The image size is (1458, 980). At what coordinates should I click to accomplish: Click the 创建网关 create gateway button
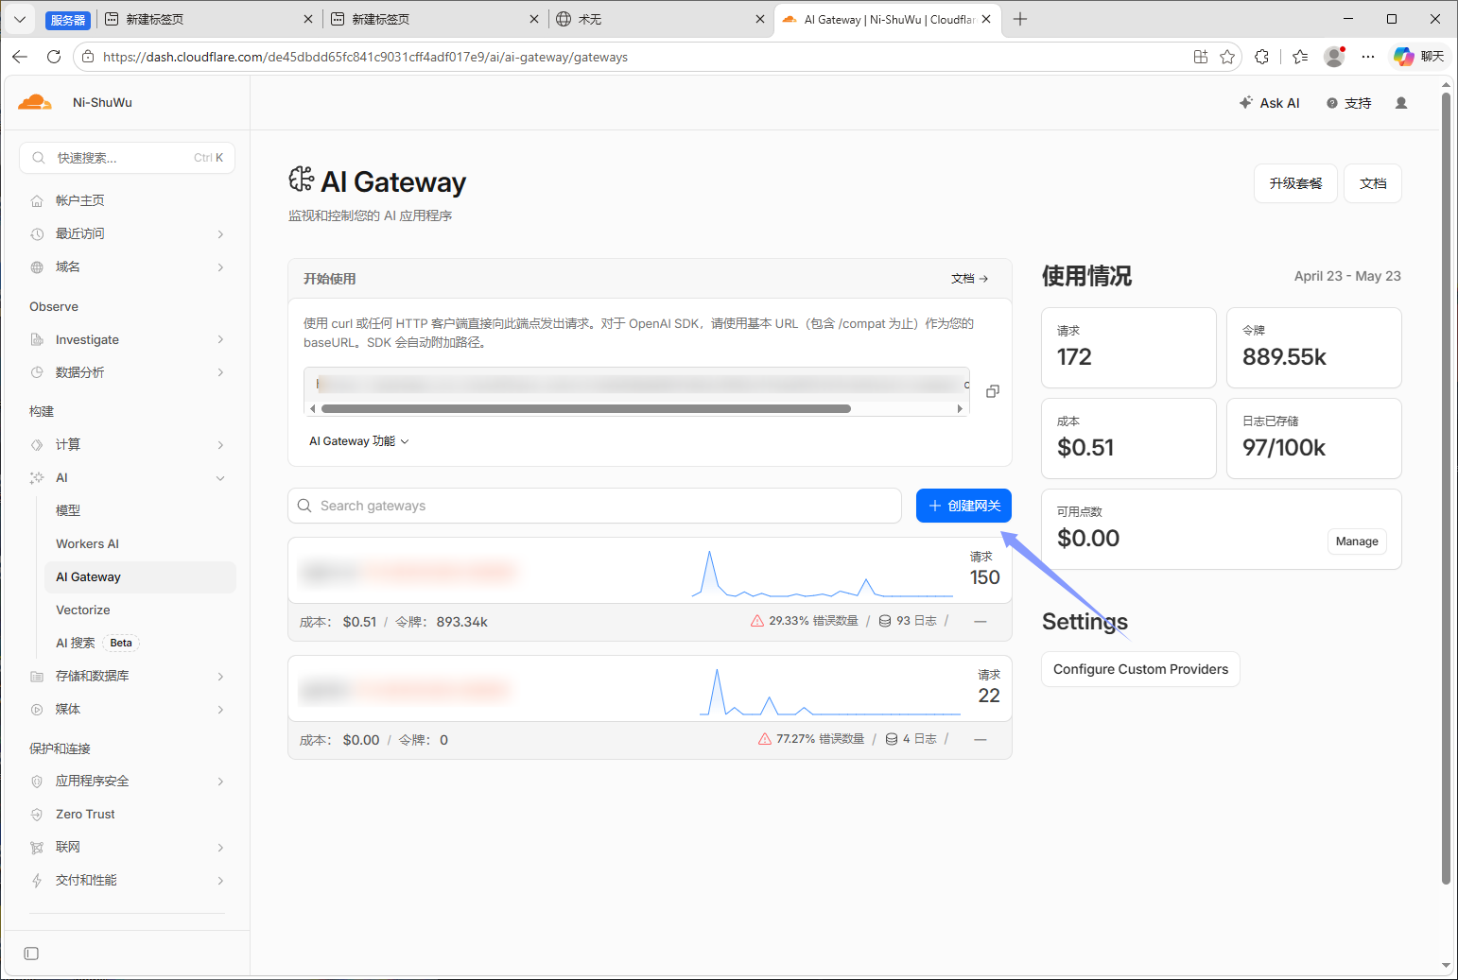coord(963,506)
